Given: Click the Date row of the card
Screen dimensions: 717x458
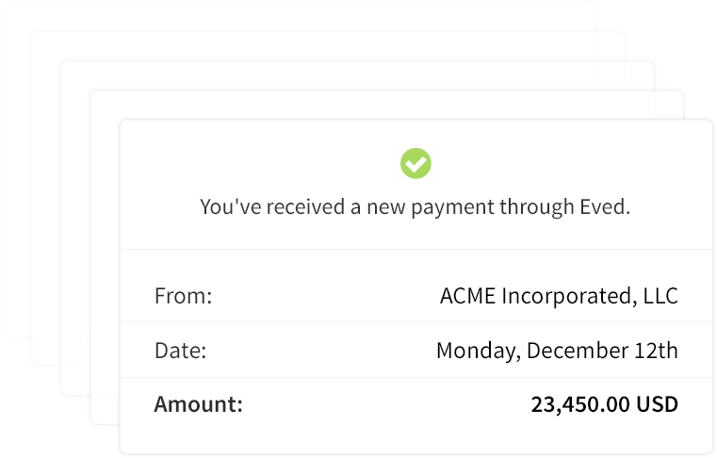Looking at the screenshot, I should tap(416, 351).
